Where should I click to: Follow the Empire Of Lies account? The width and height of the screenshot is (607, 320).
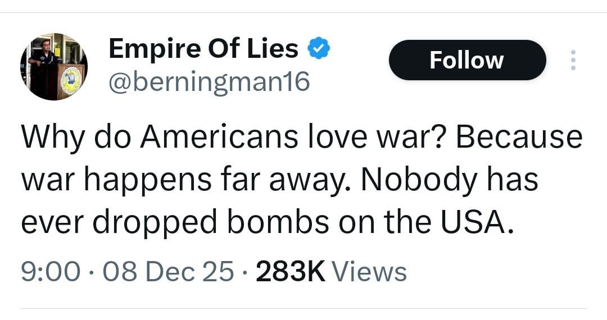[467, 60]
